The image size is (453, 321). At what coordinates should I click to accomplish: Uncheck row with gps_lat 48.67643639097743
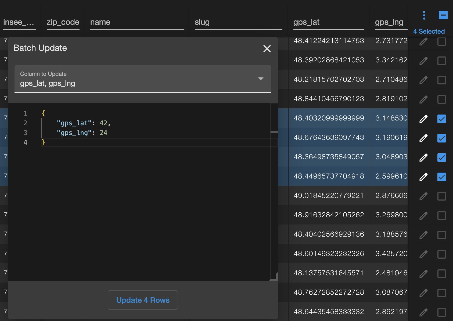coord(442,138)
